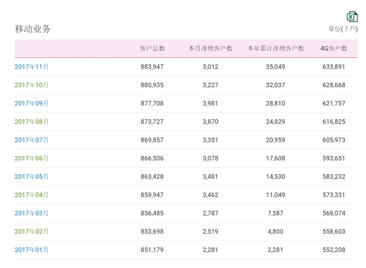Image resolution: width=366 pixels, height=268 pixels.
Task: Click the 4G客户数 column header
Action: [334, 49]
